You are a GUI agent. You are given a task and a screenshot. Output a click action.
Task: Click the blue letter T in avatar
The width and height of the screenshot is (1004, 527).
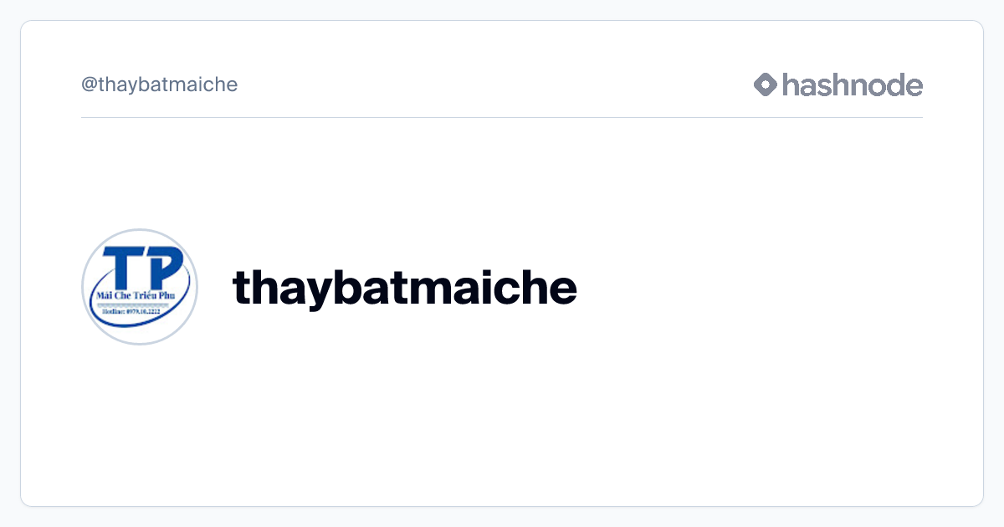point(126,266)
